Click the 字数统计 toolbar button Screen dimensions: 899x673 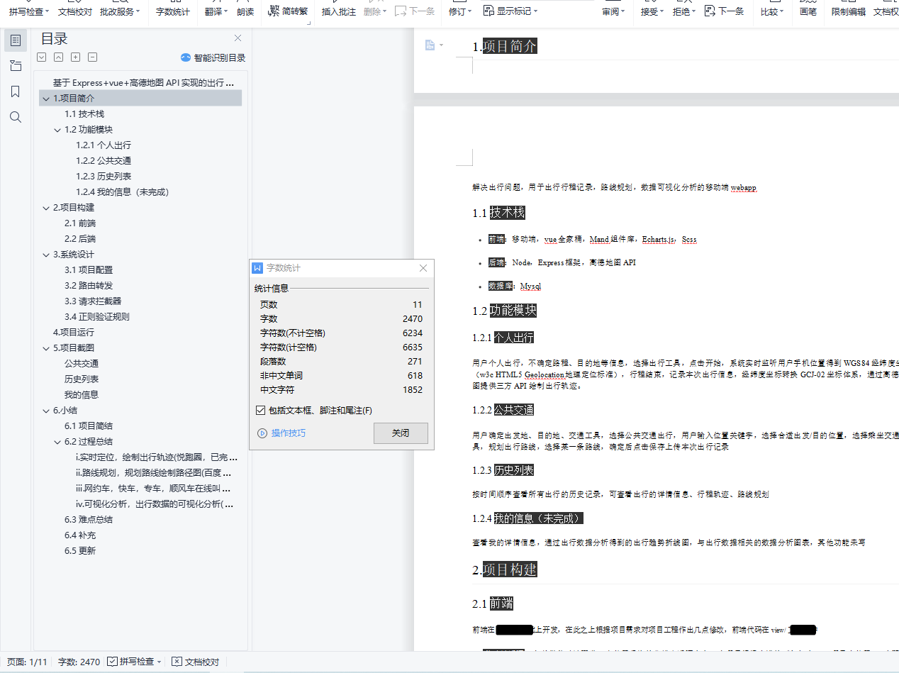[x=173, y=11]
